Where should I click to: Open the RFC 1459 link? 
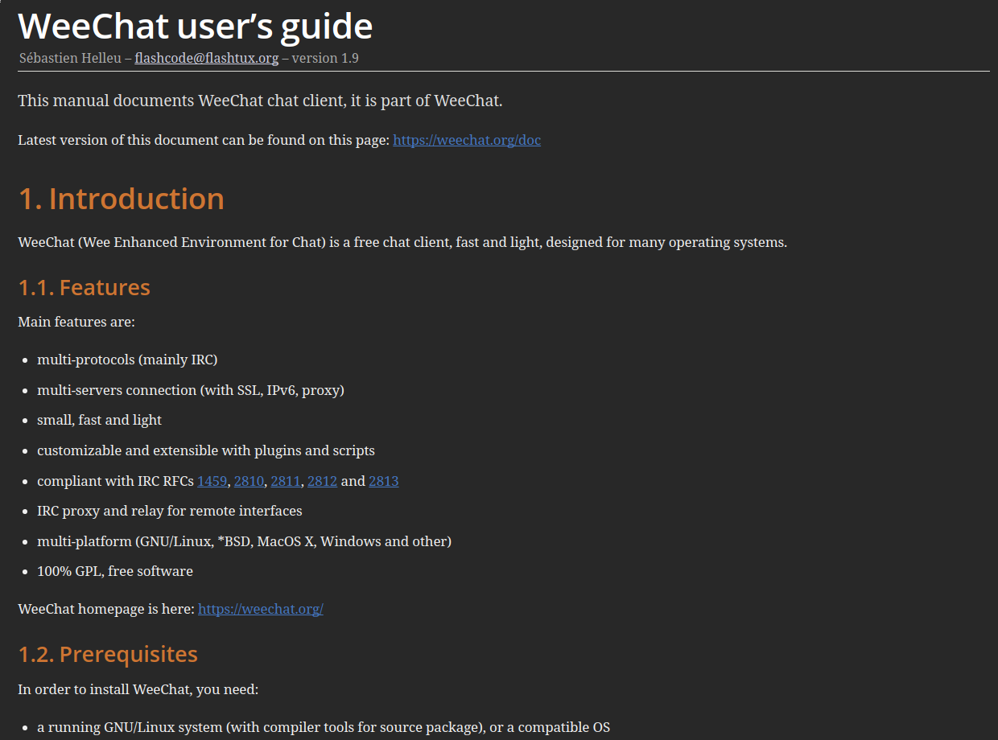click(x=212, y=481)
